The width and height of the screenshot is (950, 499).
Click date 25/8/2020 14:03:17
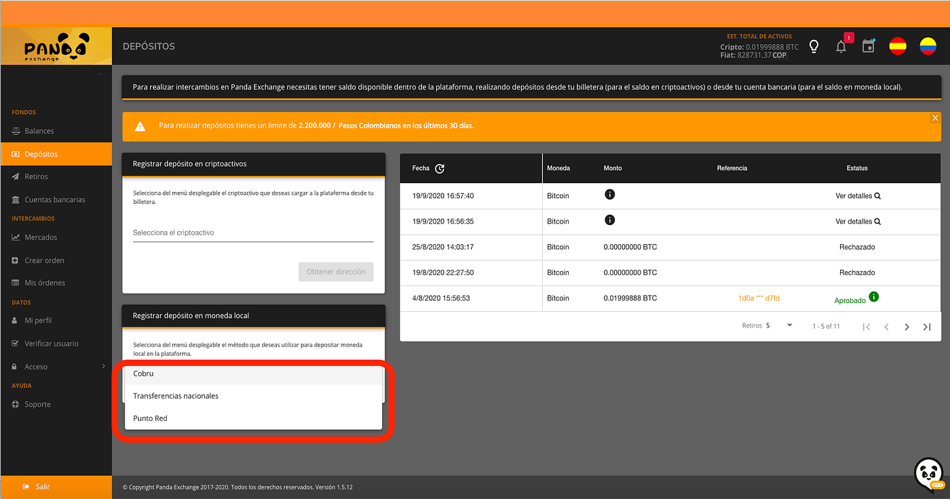click(443, 247)
